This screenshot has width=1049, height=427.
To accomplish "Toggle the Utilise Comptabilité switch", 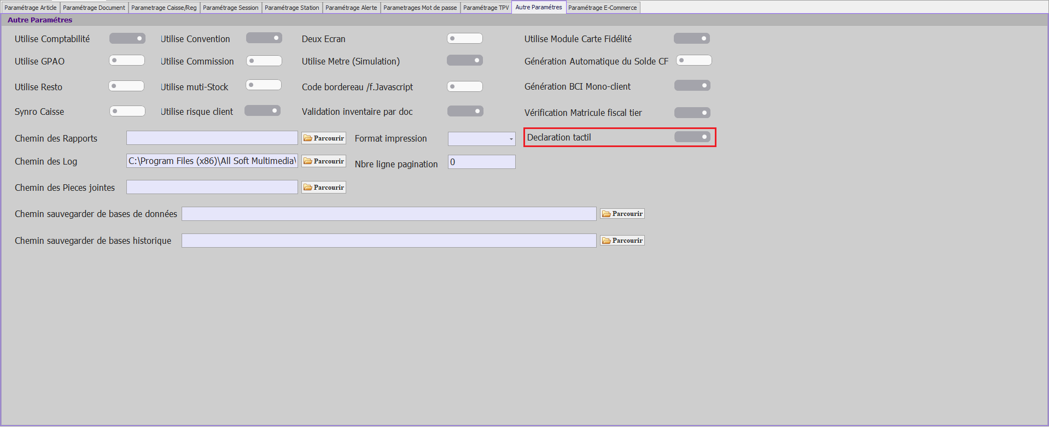I will (x=127, y=38).
